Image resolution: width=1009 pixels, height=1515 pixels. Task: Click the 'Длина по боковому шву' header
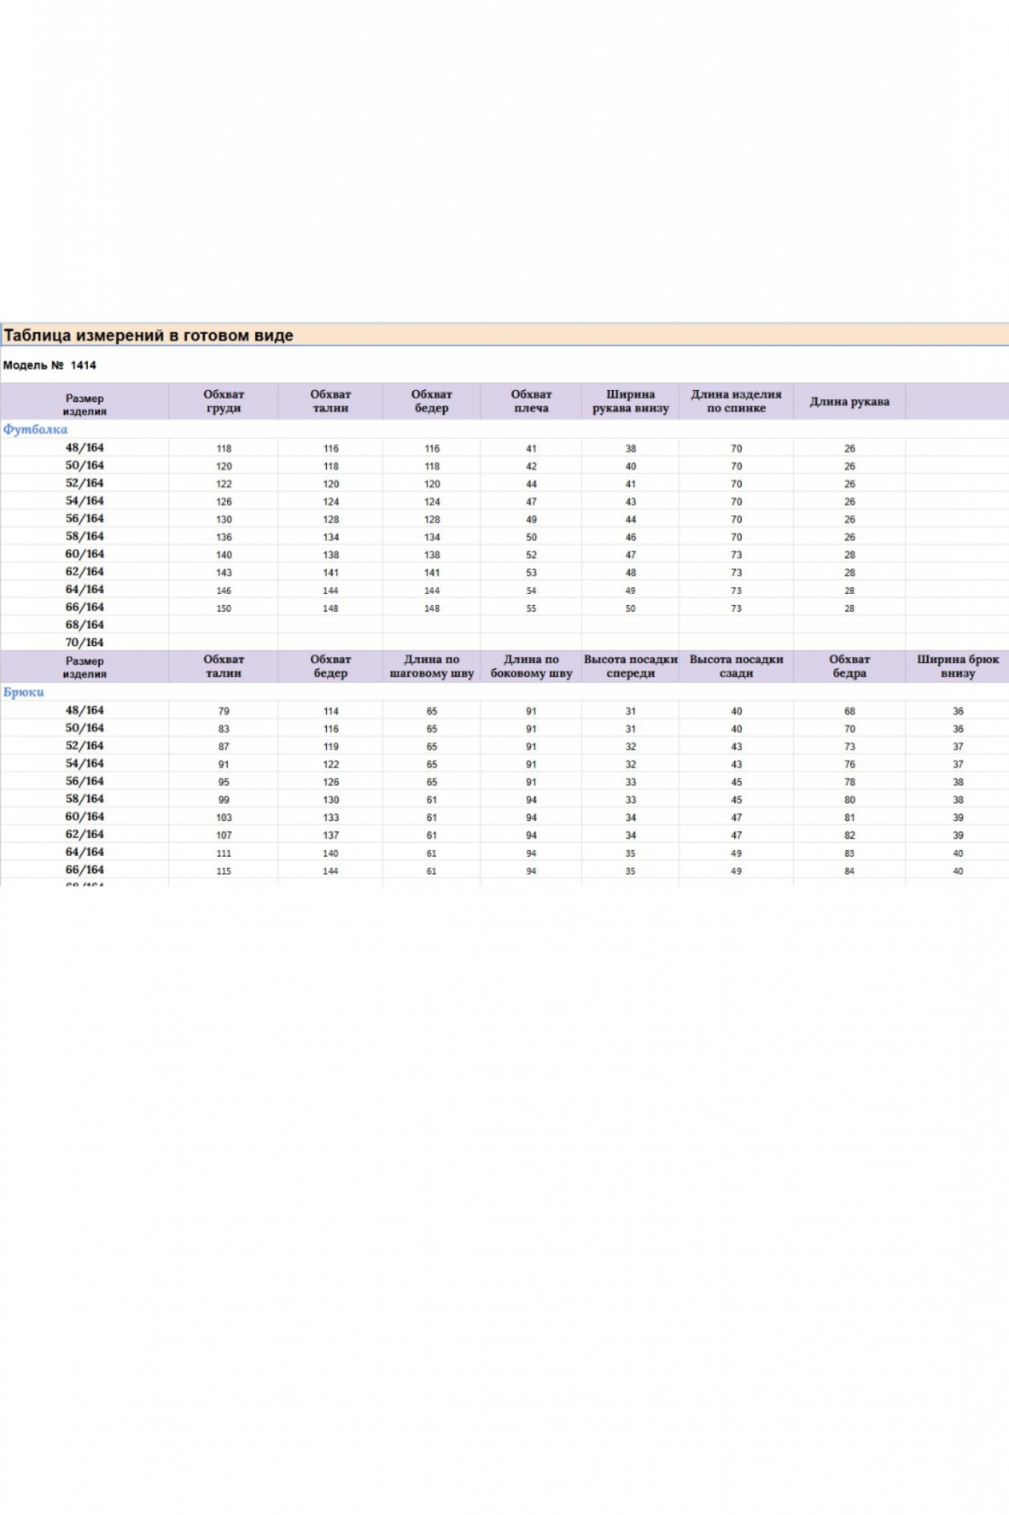531,666
